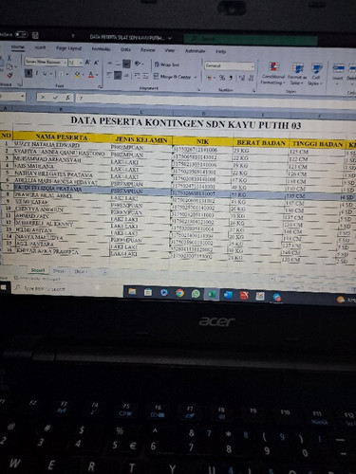Click the Increase Decimal icon
The width and height of the screenshot is (356, 474).
pos(242,78)
